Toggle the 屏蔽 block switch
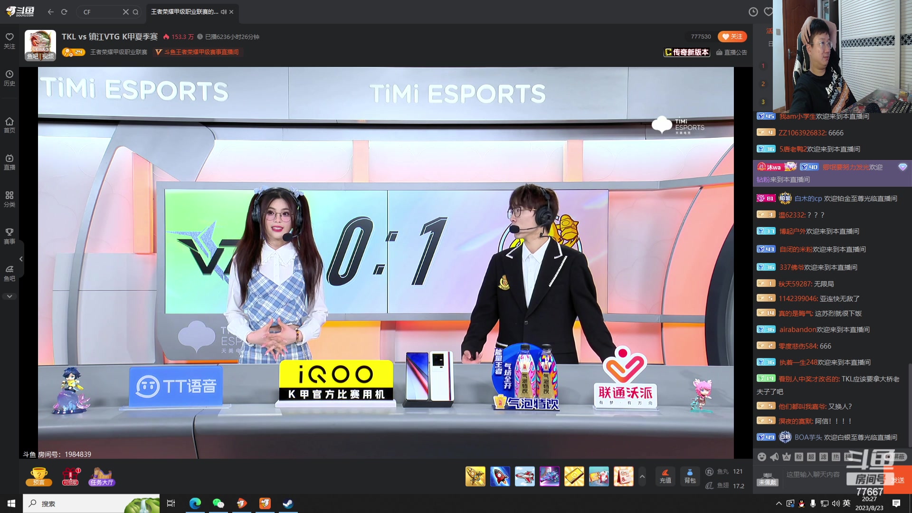 896,457
